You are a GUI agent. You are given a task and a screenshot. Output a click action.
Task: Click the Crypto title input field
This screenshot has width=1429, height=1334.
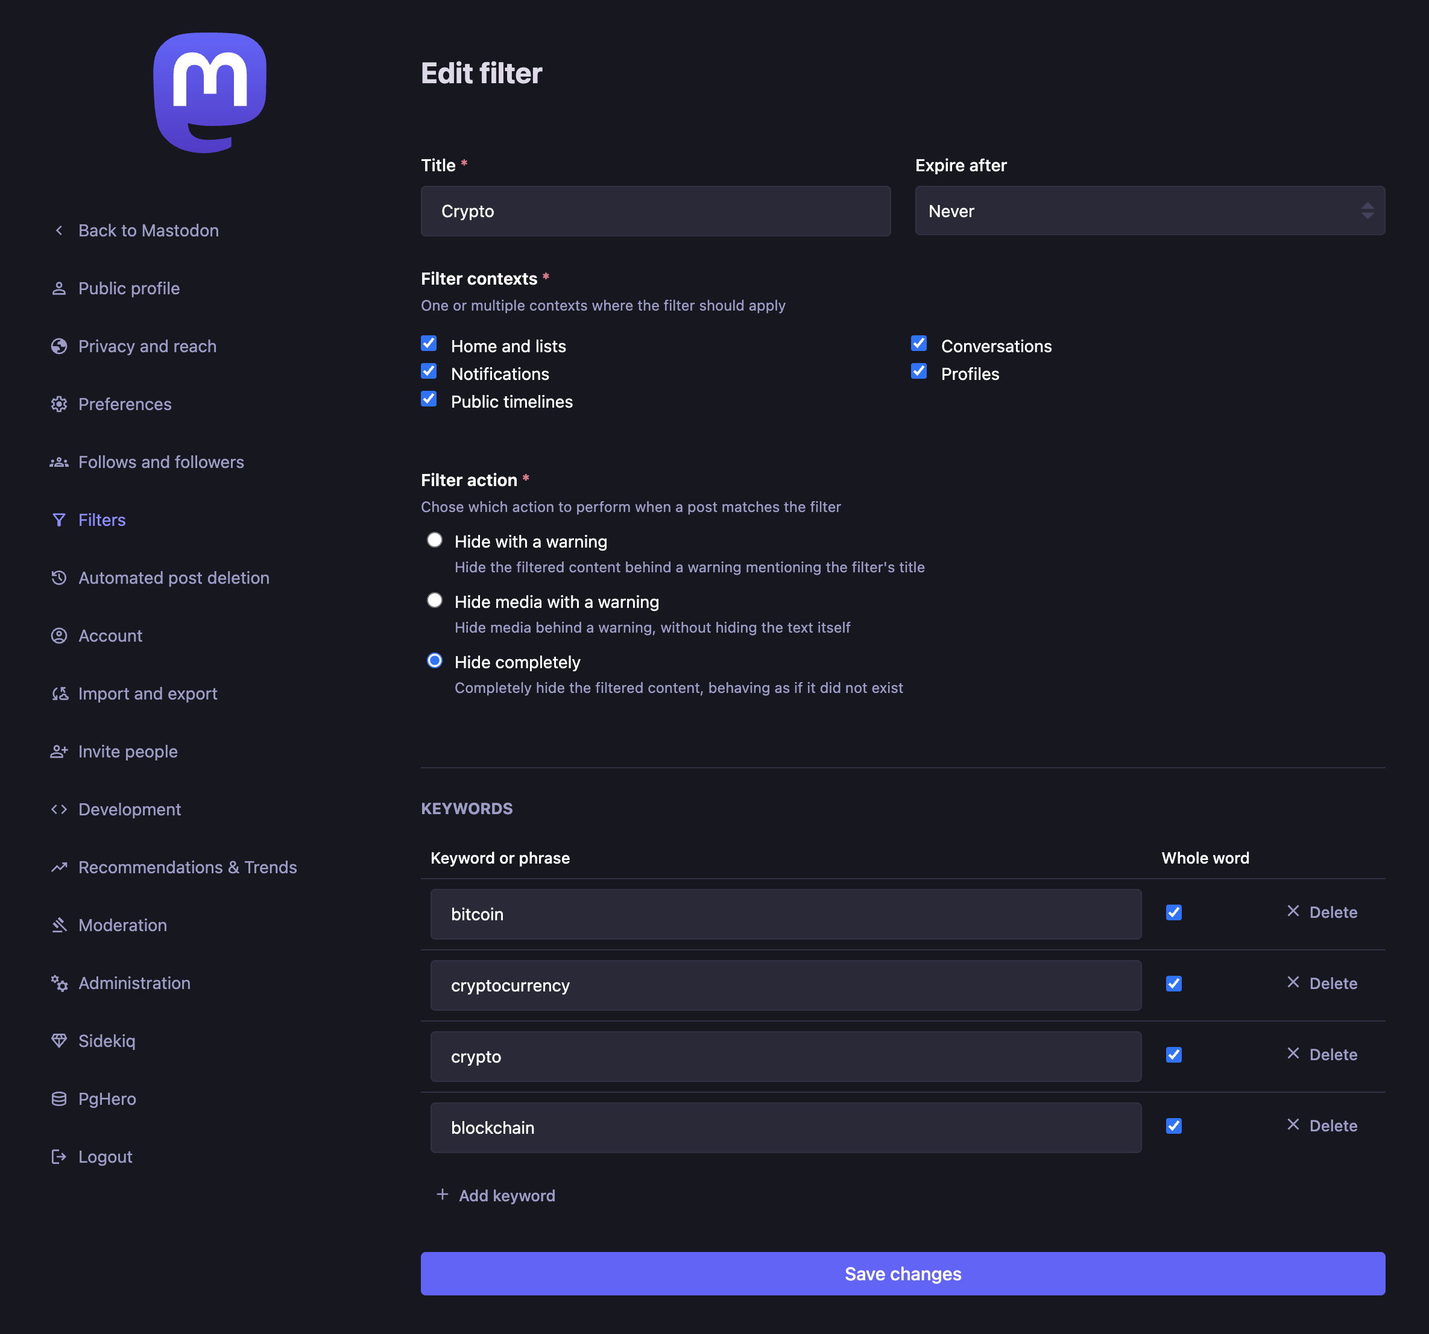click(x=655, y=210)
